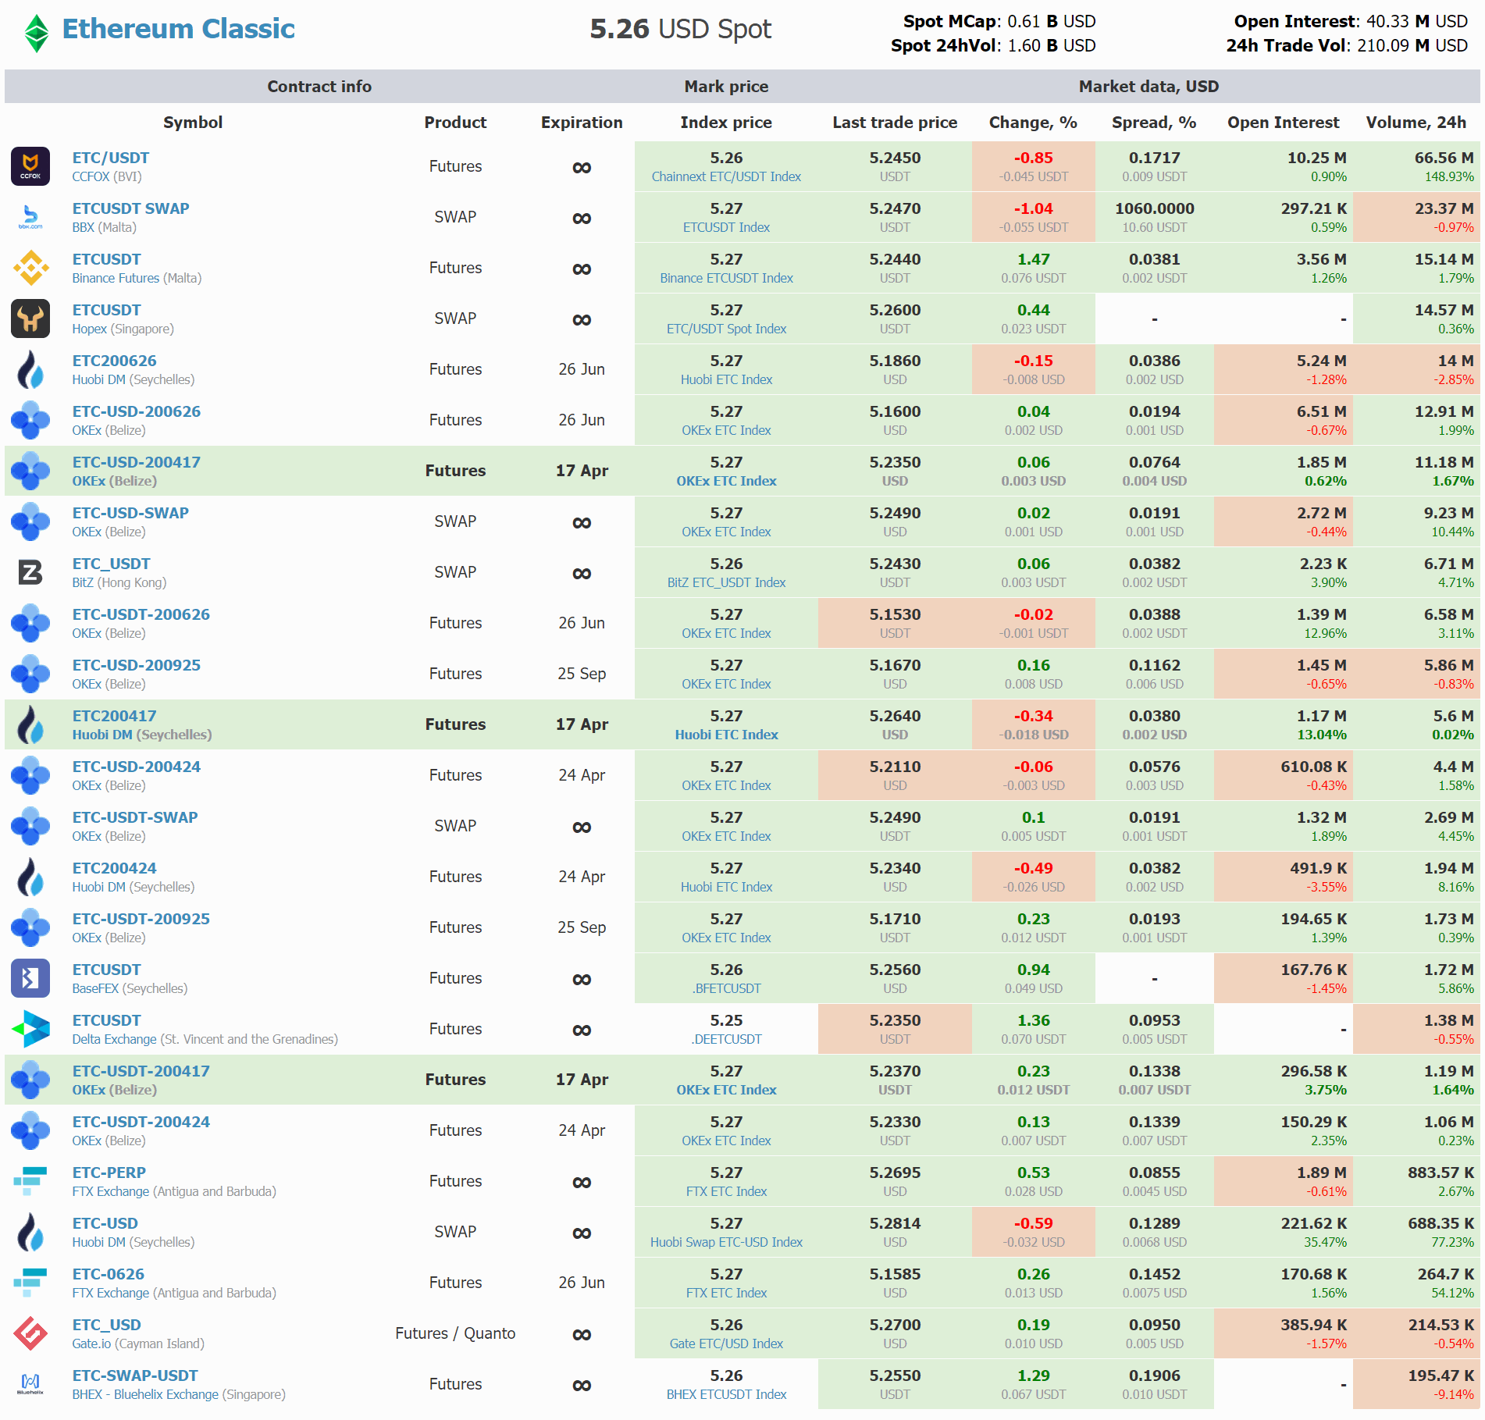Click the OKEx icon for ETC-USD-SWAP
This screenshot has width=1485, height=1420.
click(30, 521)
